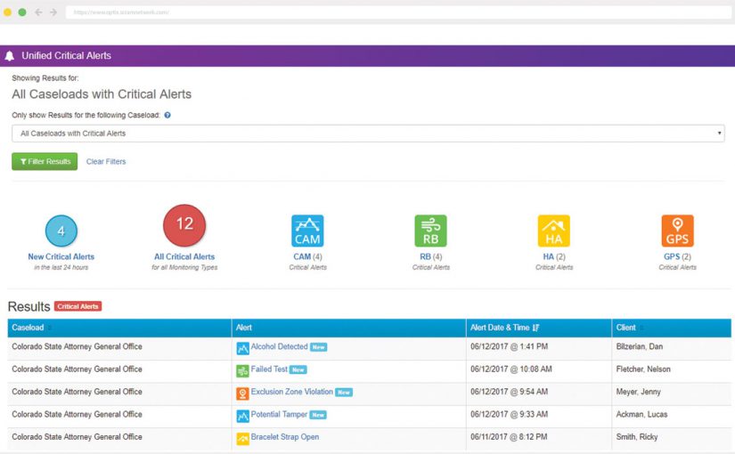This screenshot has height=454, width=735.
Task: Select client name Fletcher, Nelson
Action: pyautogui.click(x=643, y=369)
